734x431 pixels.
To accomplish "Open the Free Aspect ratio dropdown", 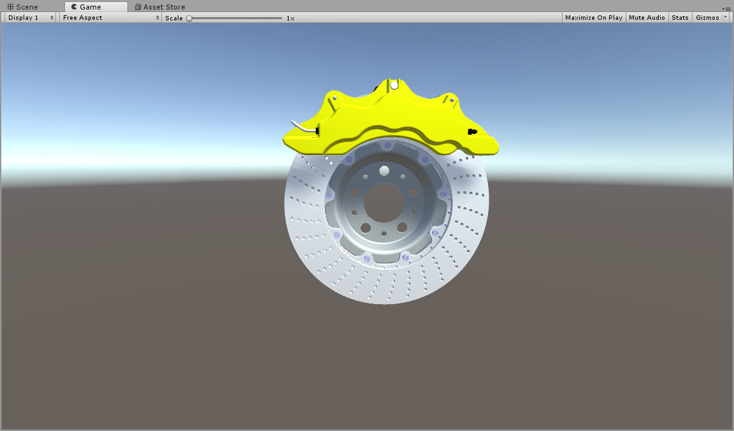I will coord(110,18).
